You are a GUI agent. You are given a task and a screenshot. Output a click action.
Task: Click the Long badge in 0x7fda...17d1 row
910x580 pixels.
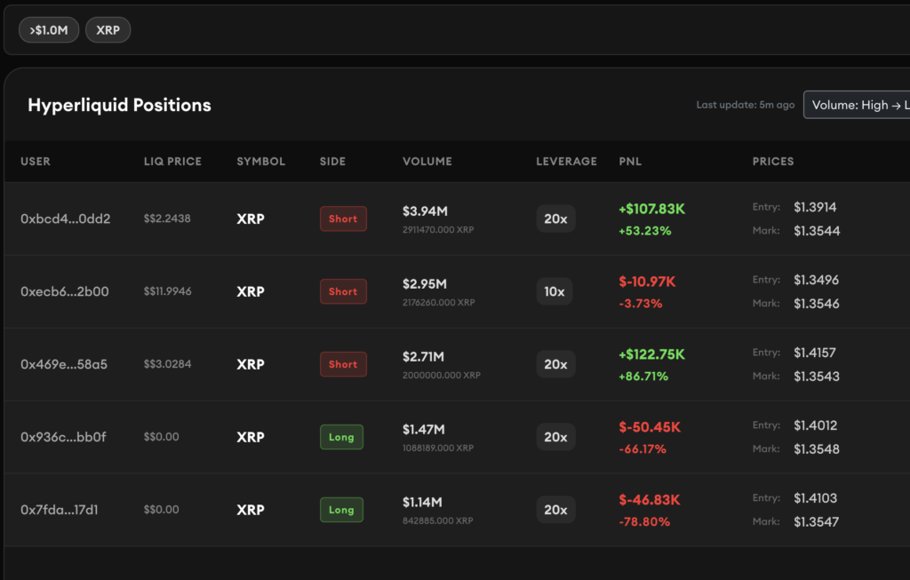point(341,510)
